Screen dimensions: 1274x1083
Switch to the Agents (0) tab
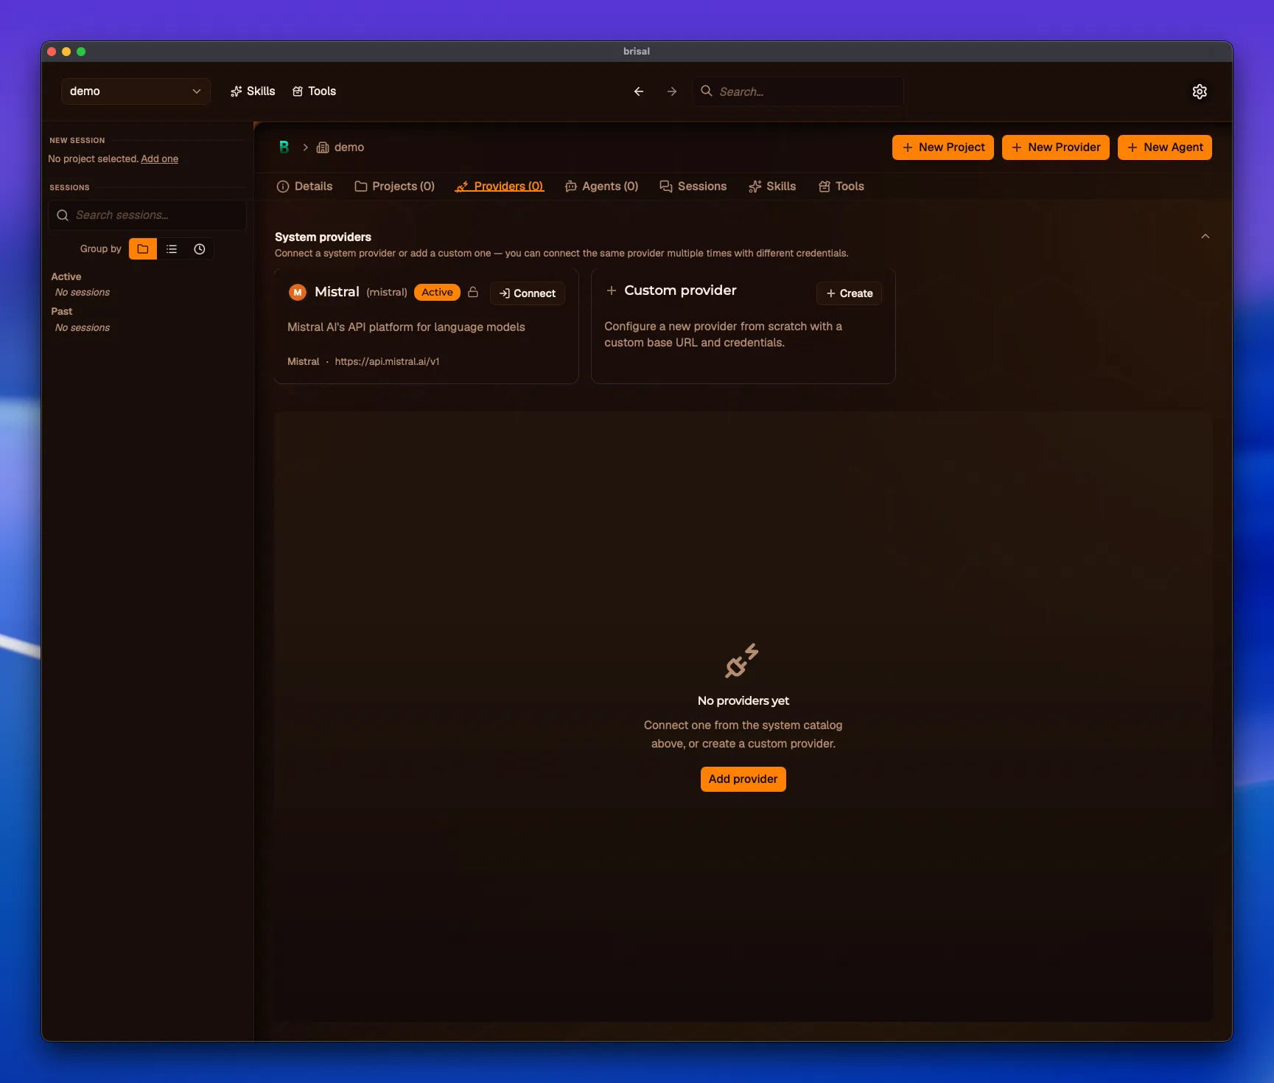(x=602, y=187)
